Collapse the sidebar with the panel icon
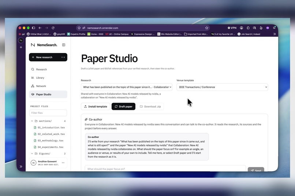Viewport: 295px width, 196px height. [64, 45]
